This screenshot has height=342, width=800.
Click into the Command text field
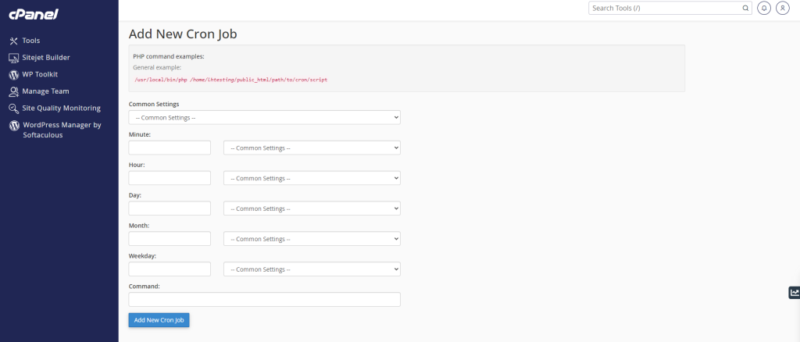coord(264,299)
